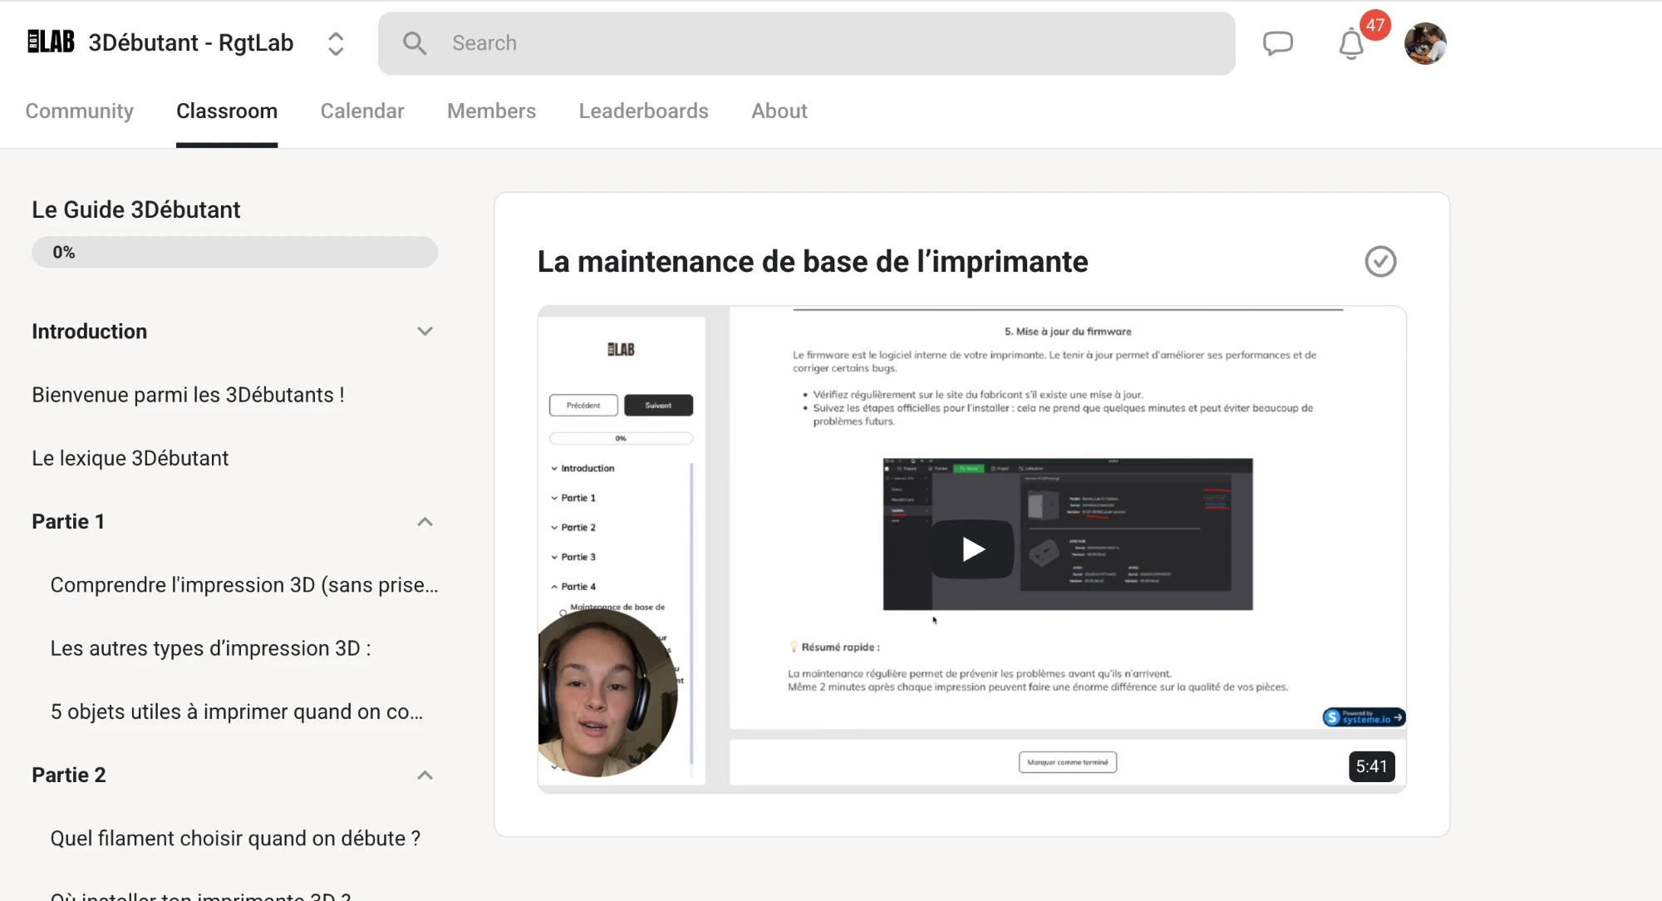The height and width of the screenshot is (901, 1662).
Task: Open the notifications bell
Action: point(1351,44)
